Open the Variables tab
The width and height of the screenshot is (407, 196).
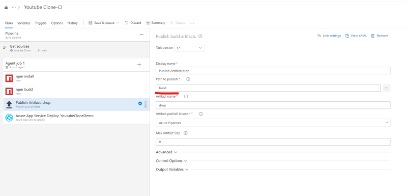(24, 23)
